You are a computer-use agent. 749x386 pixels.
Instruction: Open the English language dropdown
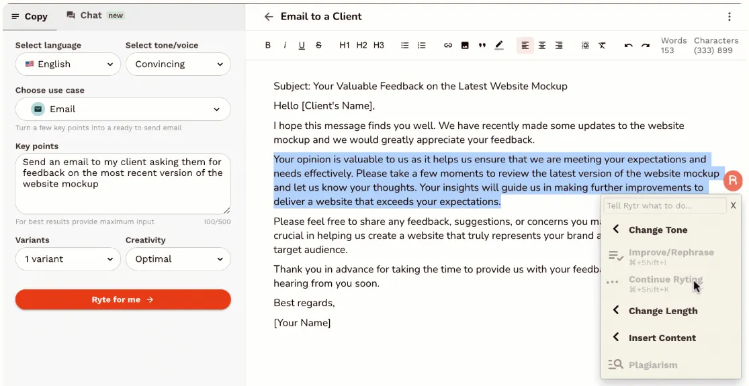pos(68,64)
